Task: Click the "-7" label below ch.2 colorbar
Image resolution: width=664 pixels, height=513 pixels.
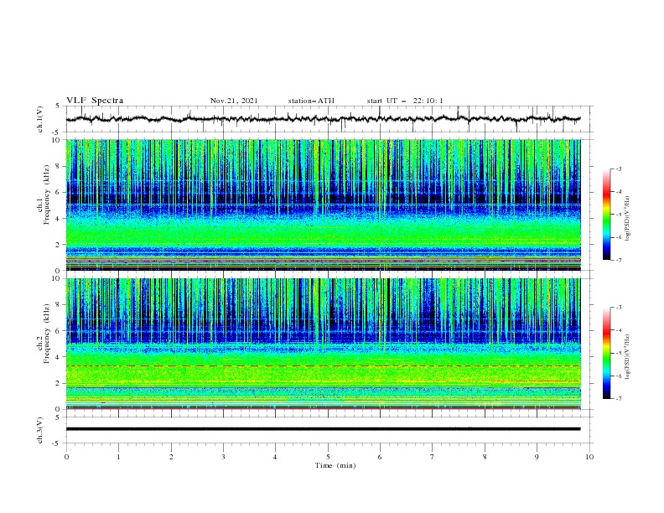Action: [x=618, y=399]
